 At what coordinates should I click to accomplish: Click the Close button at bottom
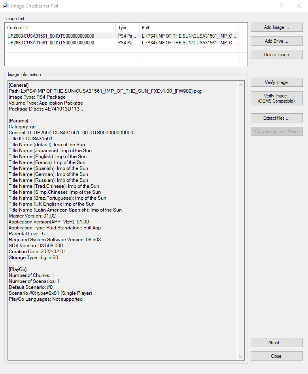click(277, 356)
